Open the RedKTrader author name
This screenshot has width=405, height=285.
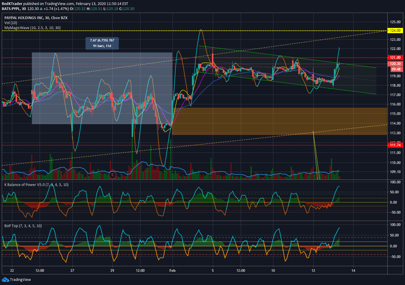point(12,4)
